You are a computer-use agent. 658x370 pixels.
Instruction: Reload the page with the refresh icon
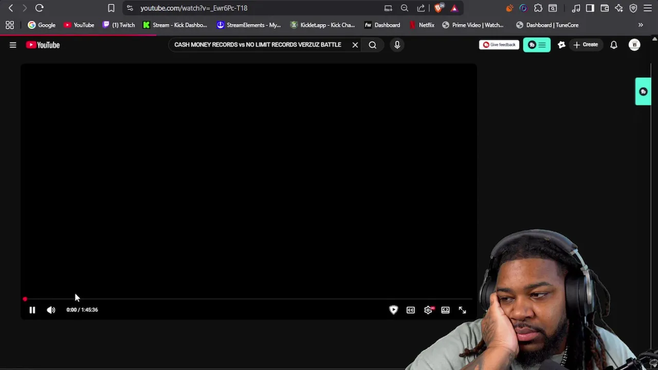click(x=39, y=8)
